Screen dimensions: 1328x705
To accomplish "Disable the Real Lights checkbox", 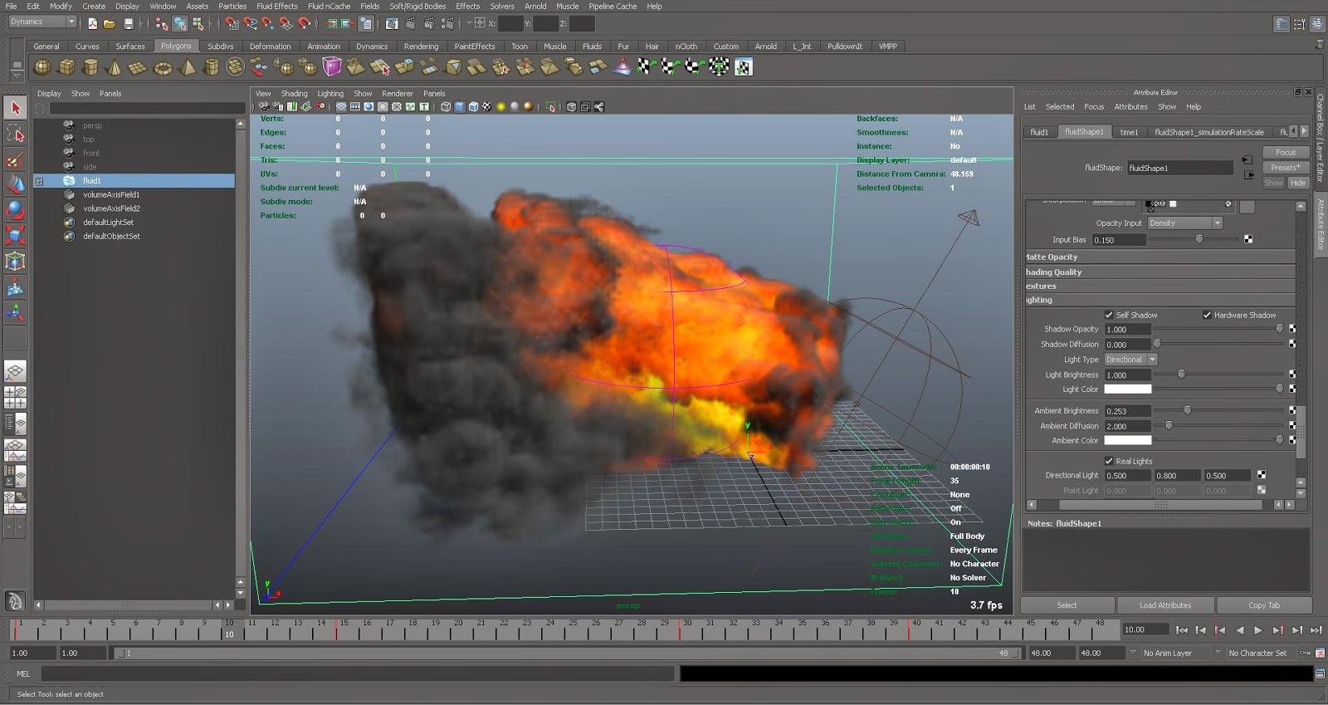I will pyautogui.click(x=1109, y=461).
